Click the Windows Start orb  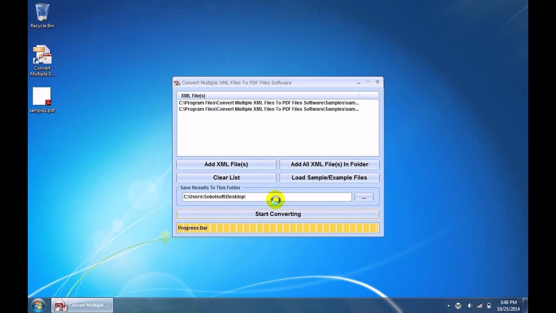point(38,305)
